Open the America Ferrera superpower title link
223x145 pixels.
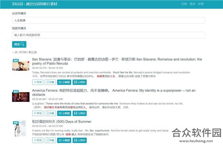coord(113,93)
